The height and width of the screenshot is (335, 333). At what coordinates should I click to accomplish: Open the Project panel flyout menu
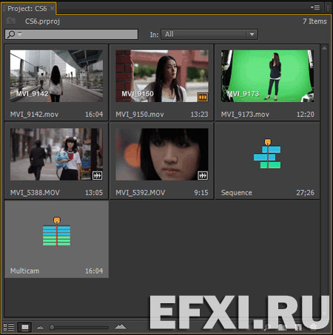315,7
